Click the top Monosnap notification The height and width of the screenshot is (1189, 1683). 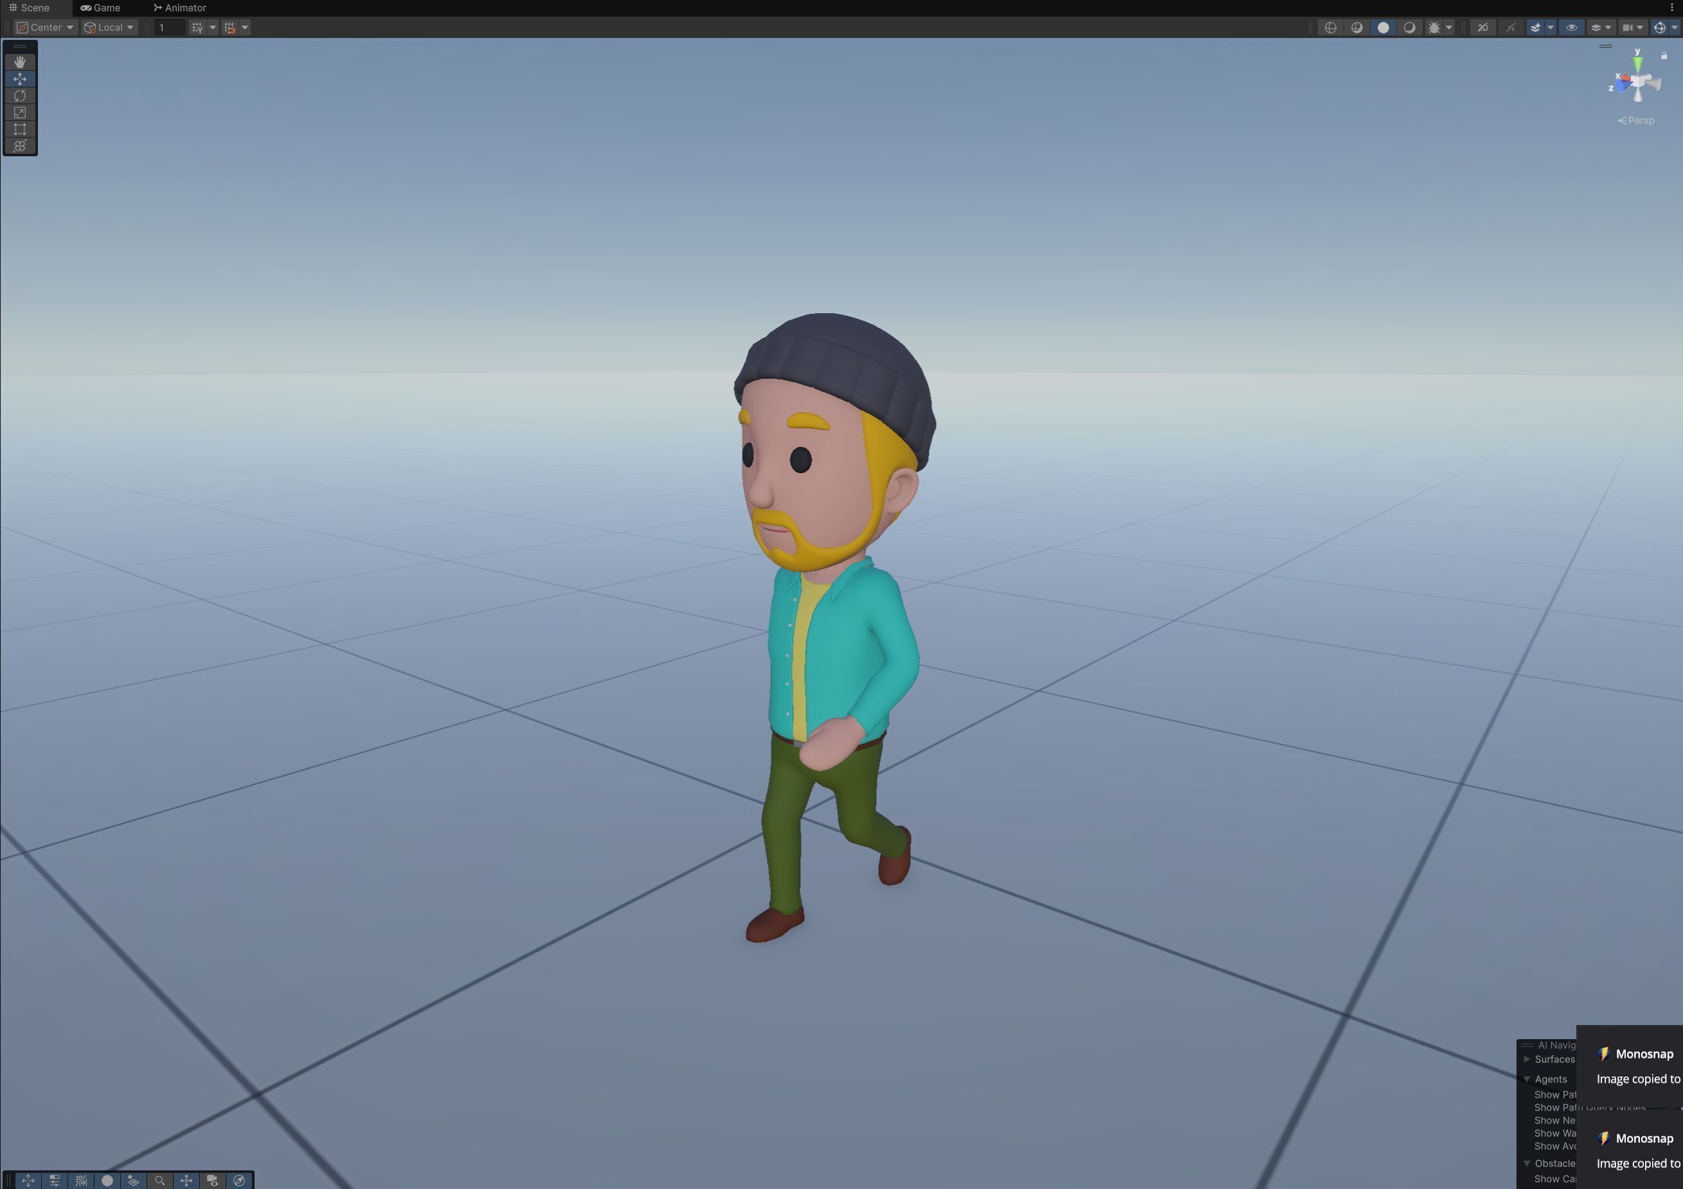click(1630, 1066)
